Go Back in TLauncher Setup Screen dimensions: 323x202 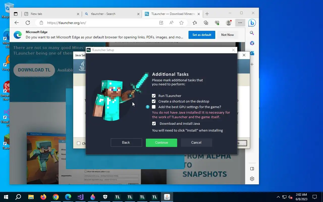[x=126, y=143]
